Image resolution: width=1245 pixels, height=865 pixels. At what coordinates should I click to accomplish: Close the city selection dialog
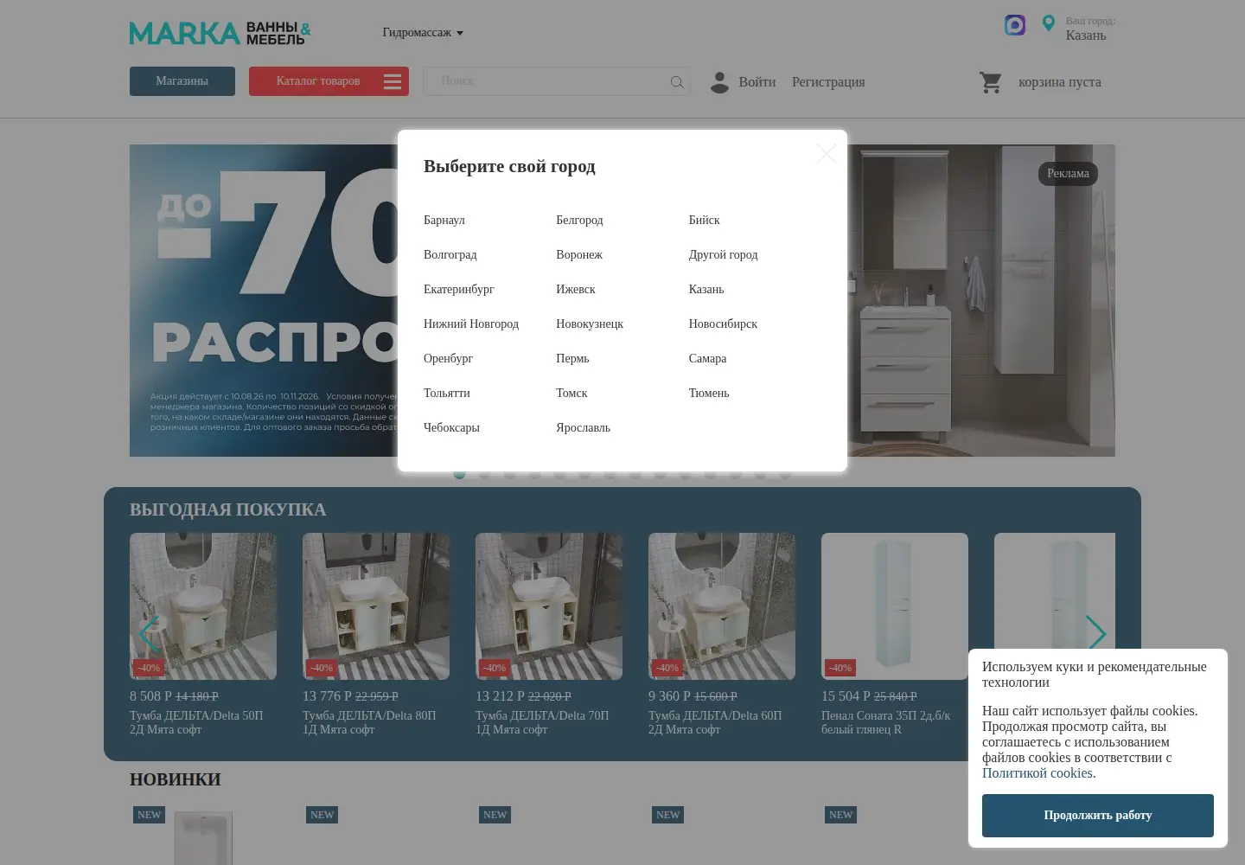point(827,154)
